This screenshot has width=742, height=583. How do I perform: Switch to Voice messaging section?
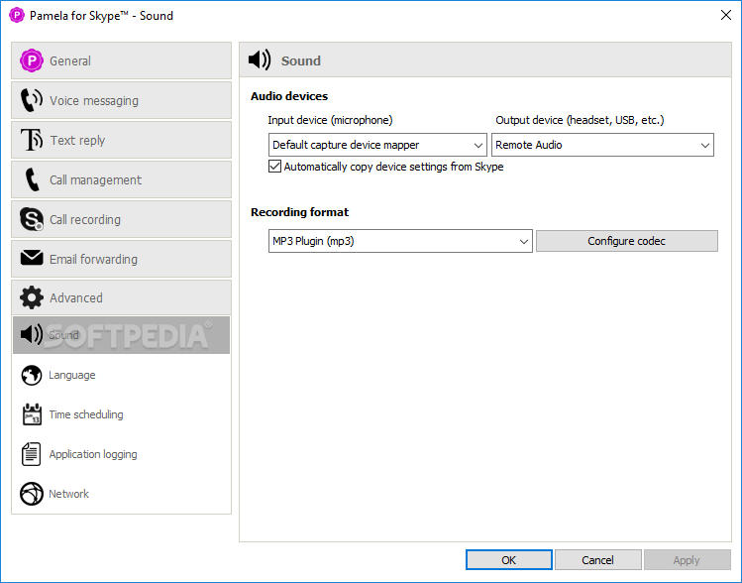point(121,100)
